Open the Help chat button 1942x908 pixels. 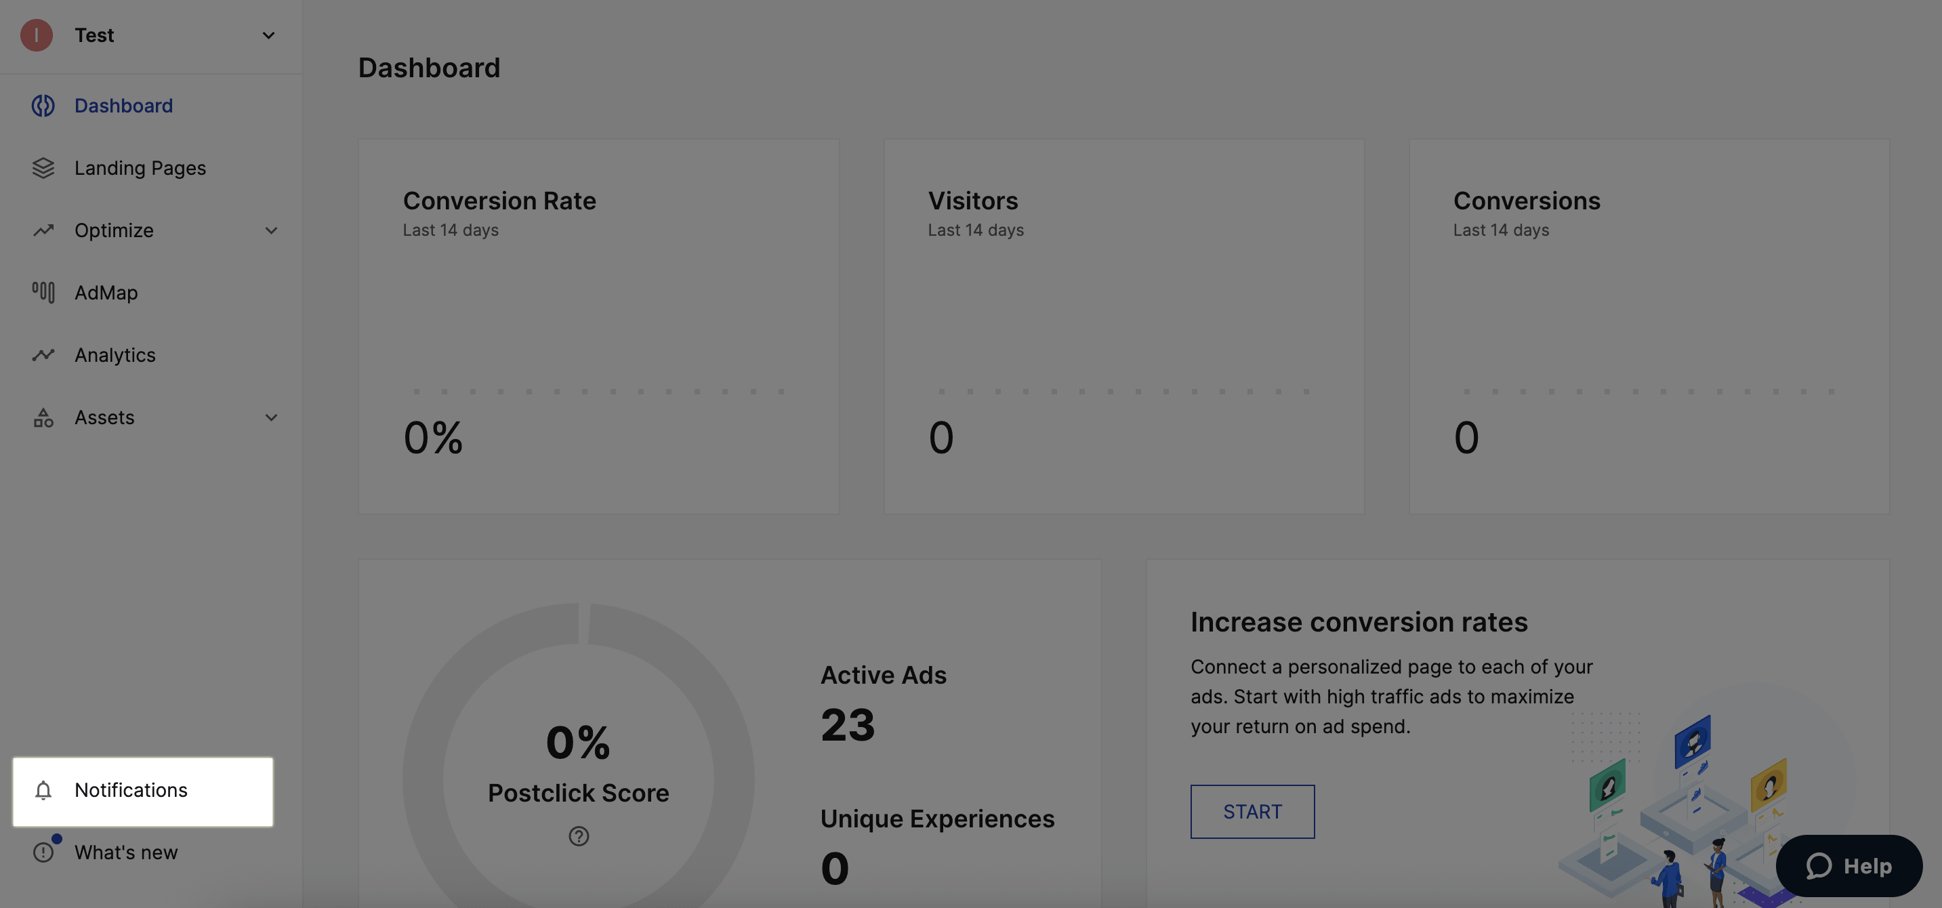point(1848,866)
